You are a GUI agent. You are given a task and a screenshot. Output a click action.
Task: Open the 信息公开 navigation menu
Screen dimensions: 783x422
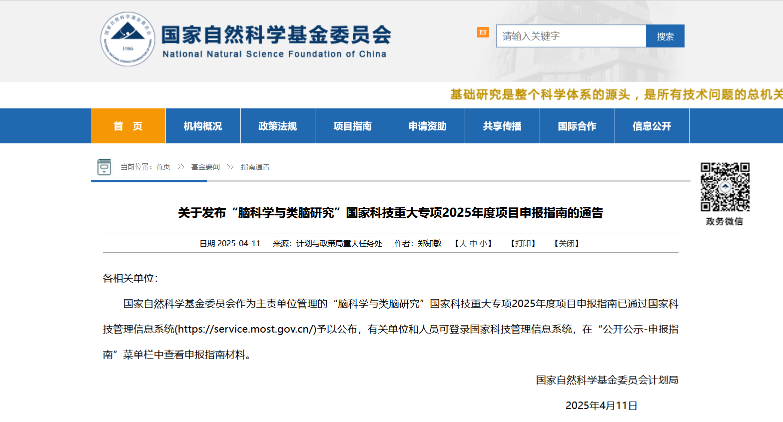tap(652, 126)
